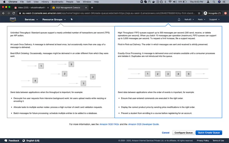229x143 pixels.
Task: Reload the page with the refresh icon
Action: click(x=13, y=13)
